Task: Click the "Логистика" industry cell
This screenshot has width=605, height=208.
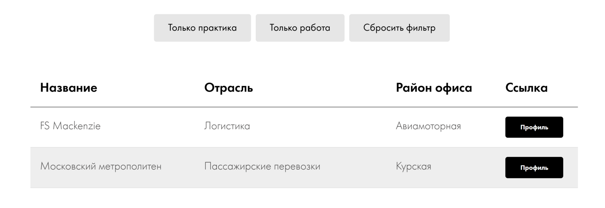Action: click(x=227, y=126)
